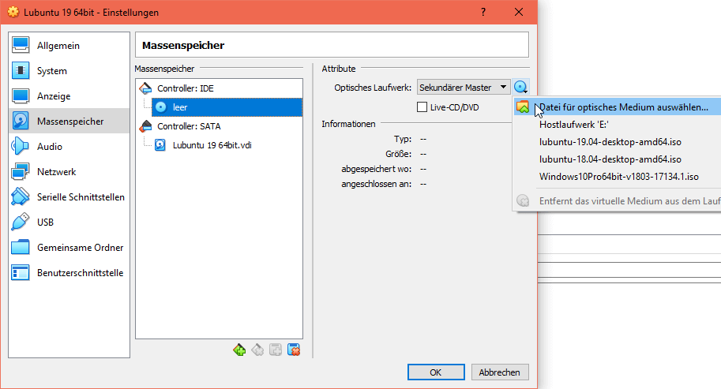Click the 'abgespeichert wo:' label
This screenshot has width=721, height=389.
tap(376, 169)
